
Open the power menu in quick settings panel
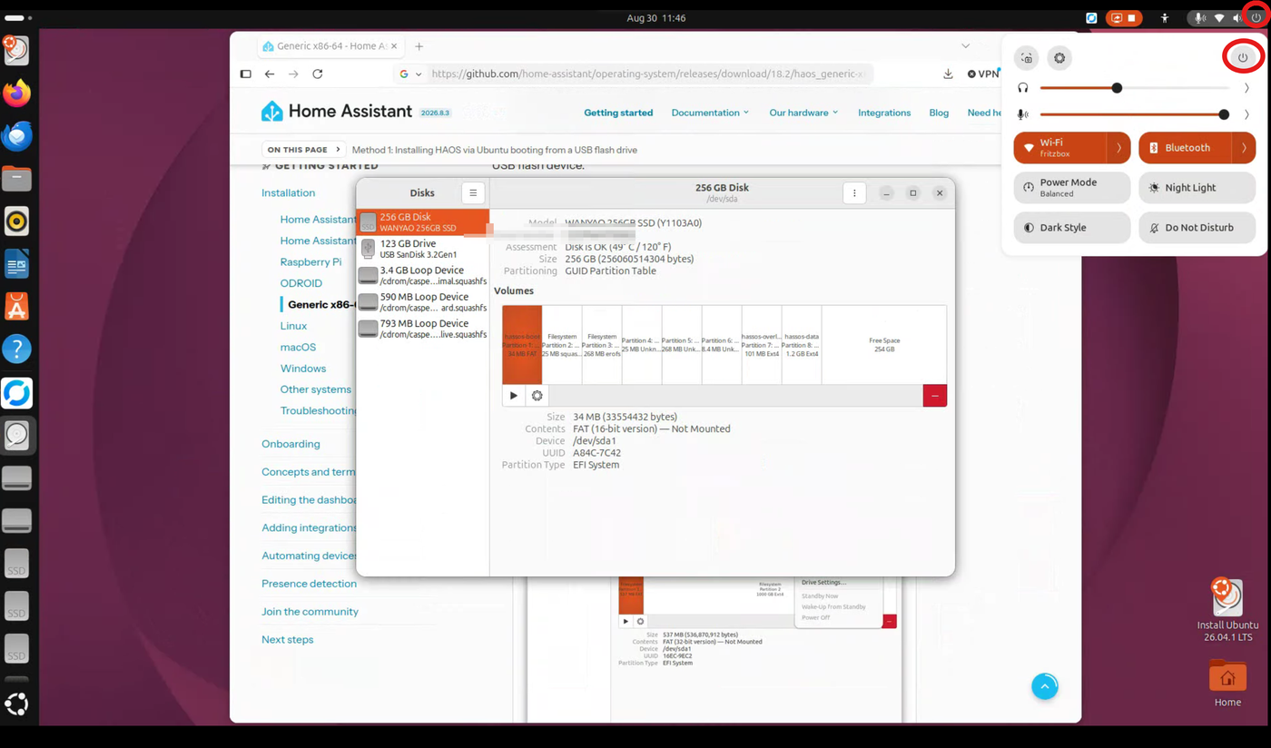(x=1243, y=57)
